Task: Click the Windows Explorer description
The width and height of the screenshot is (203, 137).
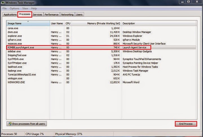Action: pos(132,36)
